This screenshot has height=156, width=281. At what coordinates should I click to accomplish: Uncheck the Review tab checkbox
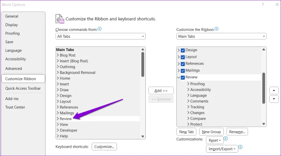183,77
